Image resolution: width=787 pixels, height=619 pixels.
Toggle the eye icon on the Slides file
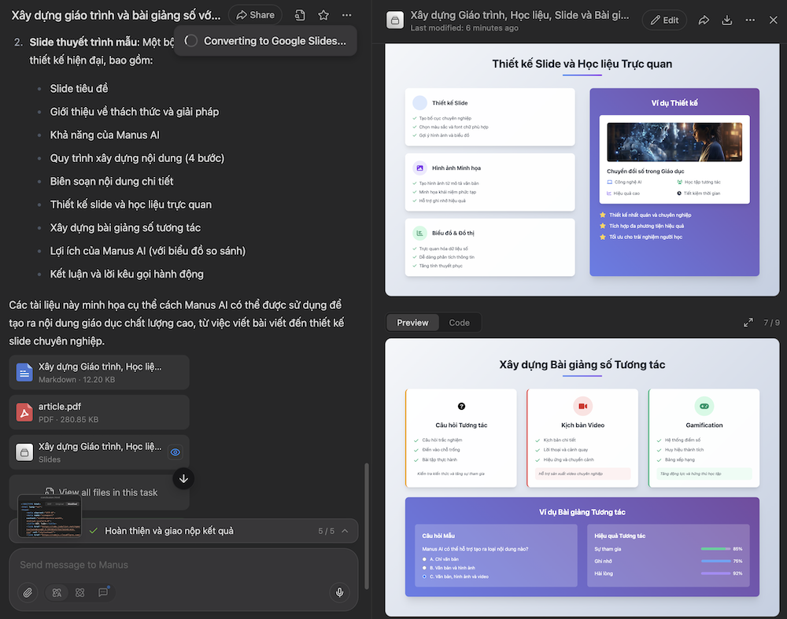click(x=176, y=452)
